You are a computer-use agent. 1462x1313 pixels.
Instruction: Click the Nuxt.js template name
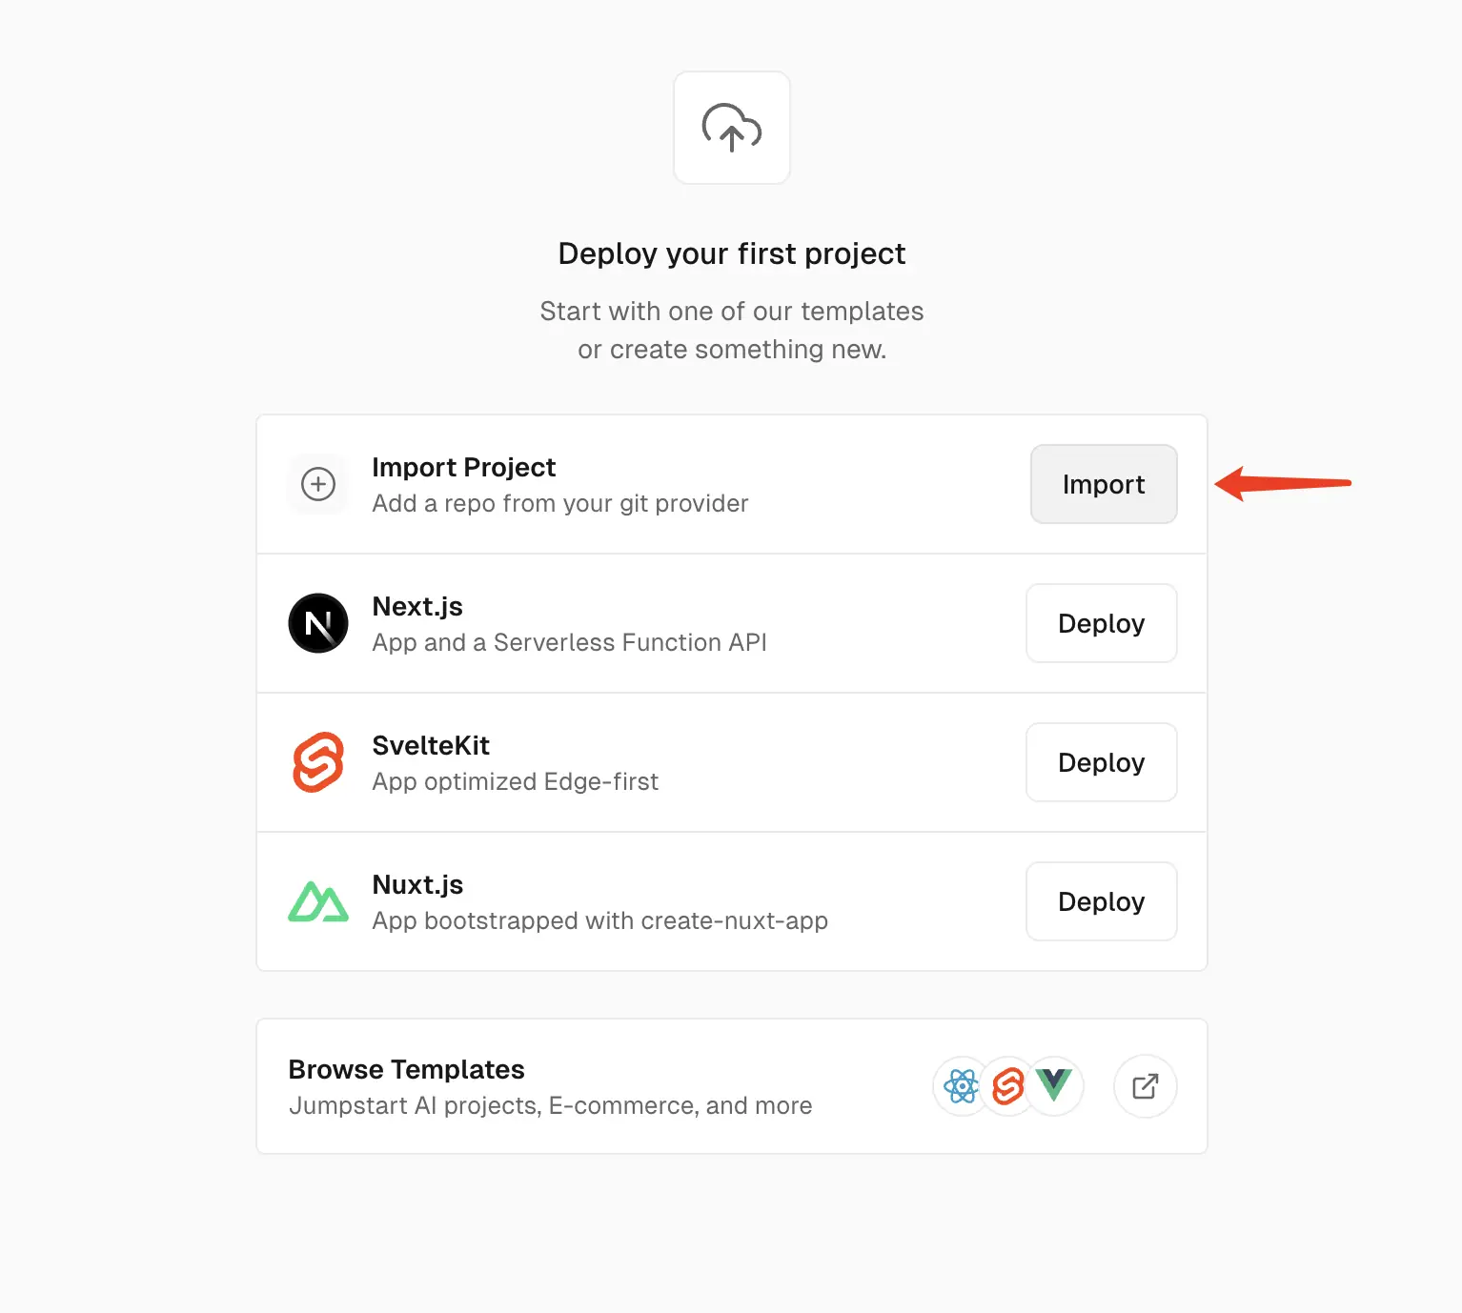(x=417, y=884)
